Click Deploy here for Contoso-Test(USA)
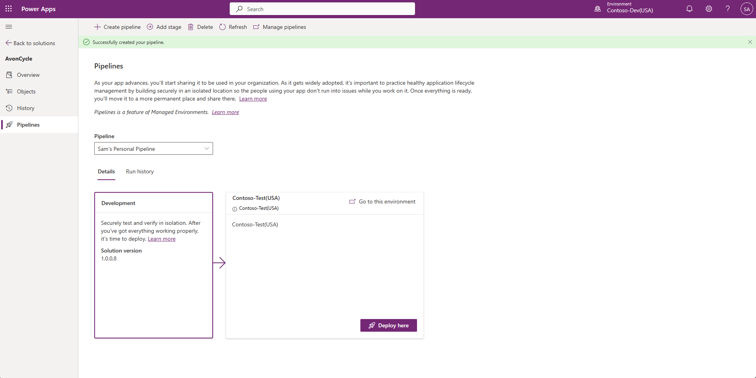This screenshot has width=756, height=378. pos(388,325)
